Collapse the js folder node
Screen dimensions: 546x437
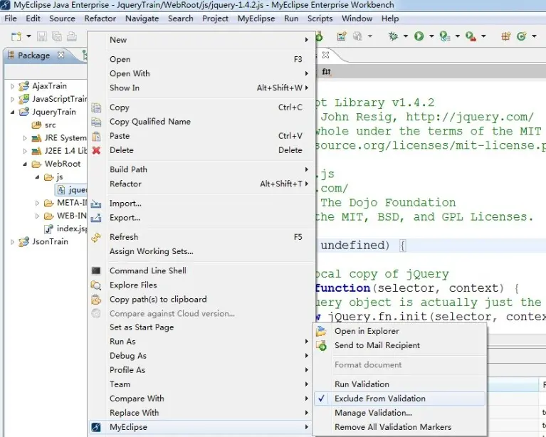(x=37, y=177)
